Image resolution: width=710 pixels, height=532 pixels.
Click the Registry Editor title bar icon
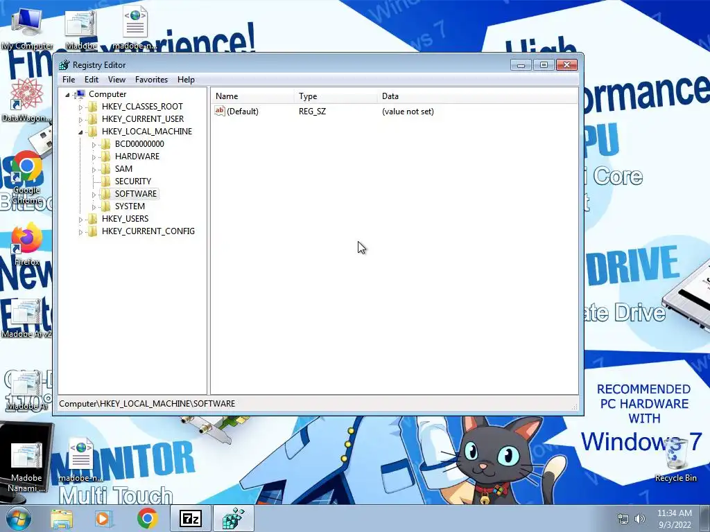[64, 64]
